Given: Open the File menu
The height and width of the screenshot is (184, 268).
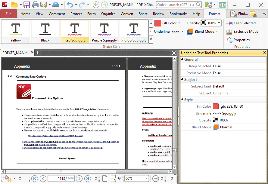Looking at the screenshot, I should [x=8, y=14].
